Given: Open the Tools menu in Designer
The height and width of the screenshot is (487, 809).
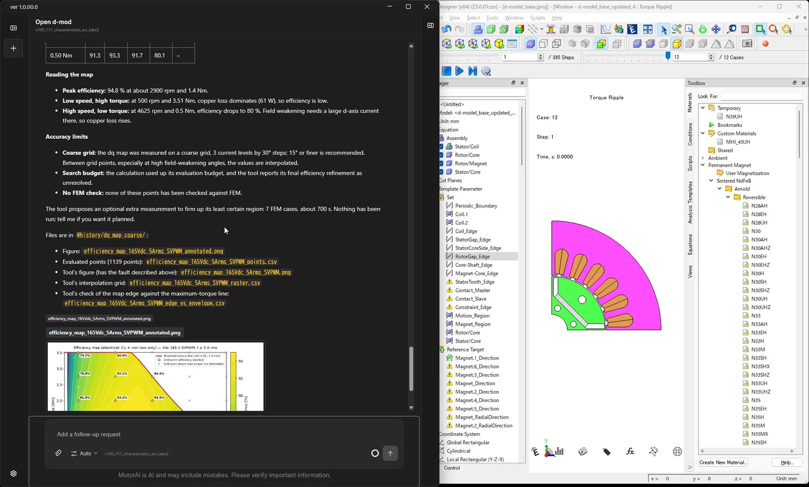Looking at the screenshot, I should pos(492,18).
